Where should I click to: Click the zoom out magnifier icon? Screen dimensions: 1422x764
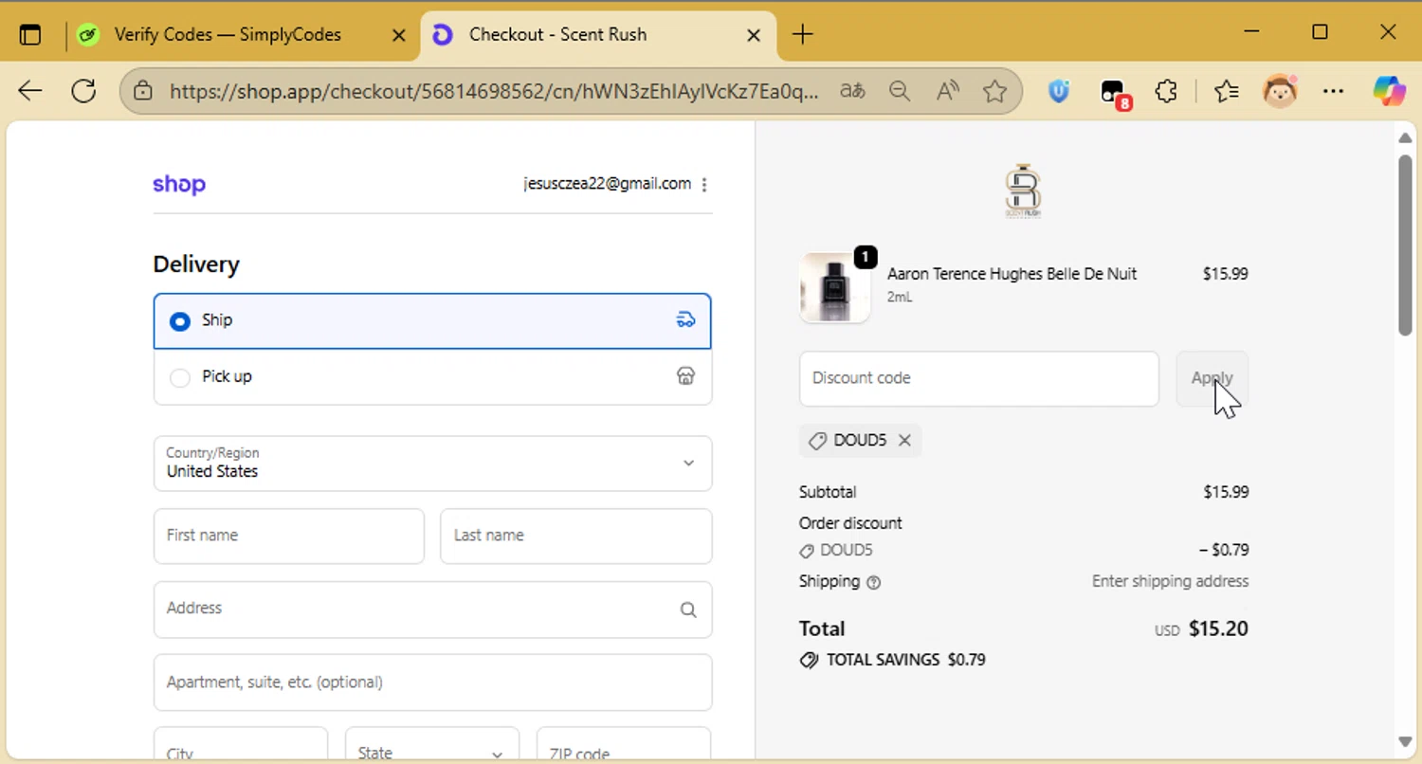900,91
